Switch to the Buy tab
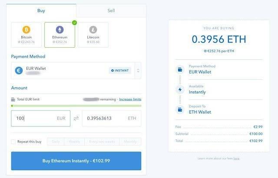The width and height of the screenshot is (278, 178). tap(41, 10)
